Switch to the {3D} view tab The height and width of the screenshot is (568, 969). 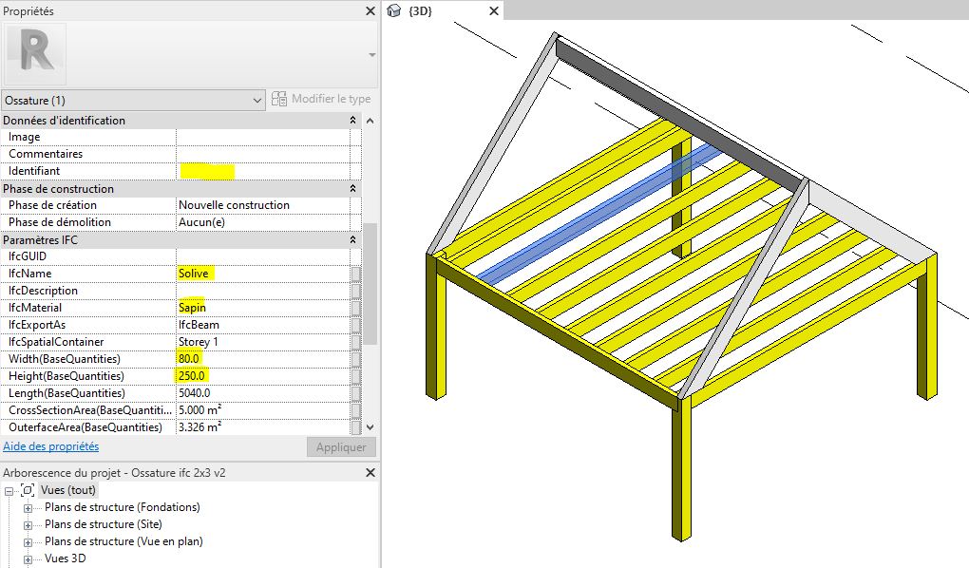click(420, 11)
